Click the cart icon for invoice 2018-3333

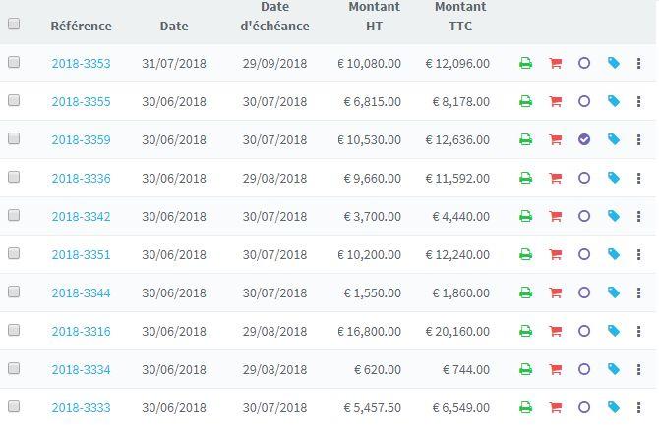pos(555,408)
